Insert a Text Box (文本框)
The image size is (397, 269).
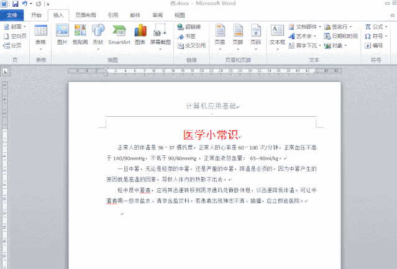pos(278,37)
